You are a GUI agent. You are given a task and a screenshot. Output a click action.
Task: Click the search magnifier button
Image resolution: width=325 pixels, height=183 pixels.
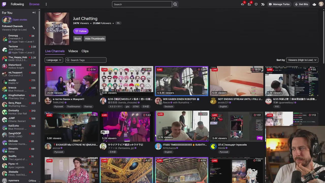175,4
